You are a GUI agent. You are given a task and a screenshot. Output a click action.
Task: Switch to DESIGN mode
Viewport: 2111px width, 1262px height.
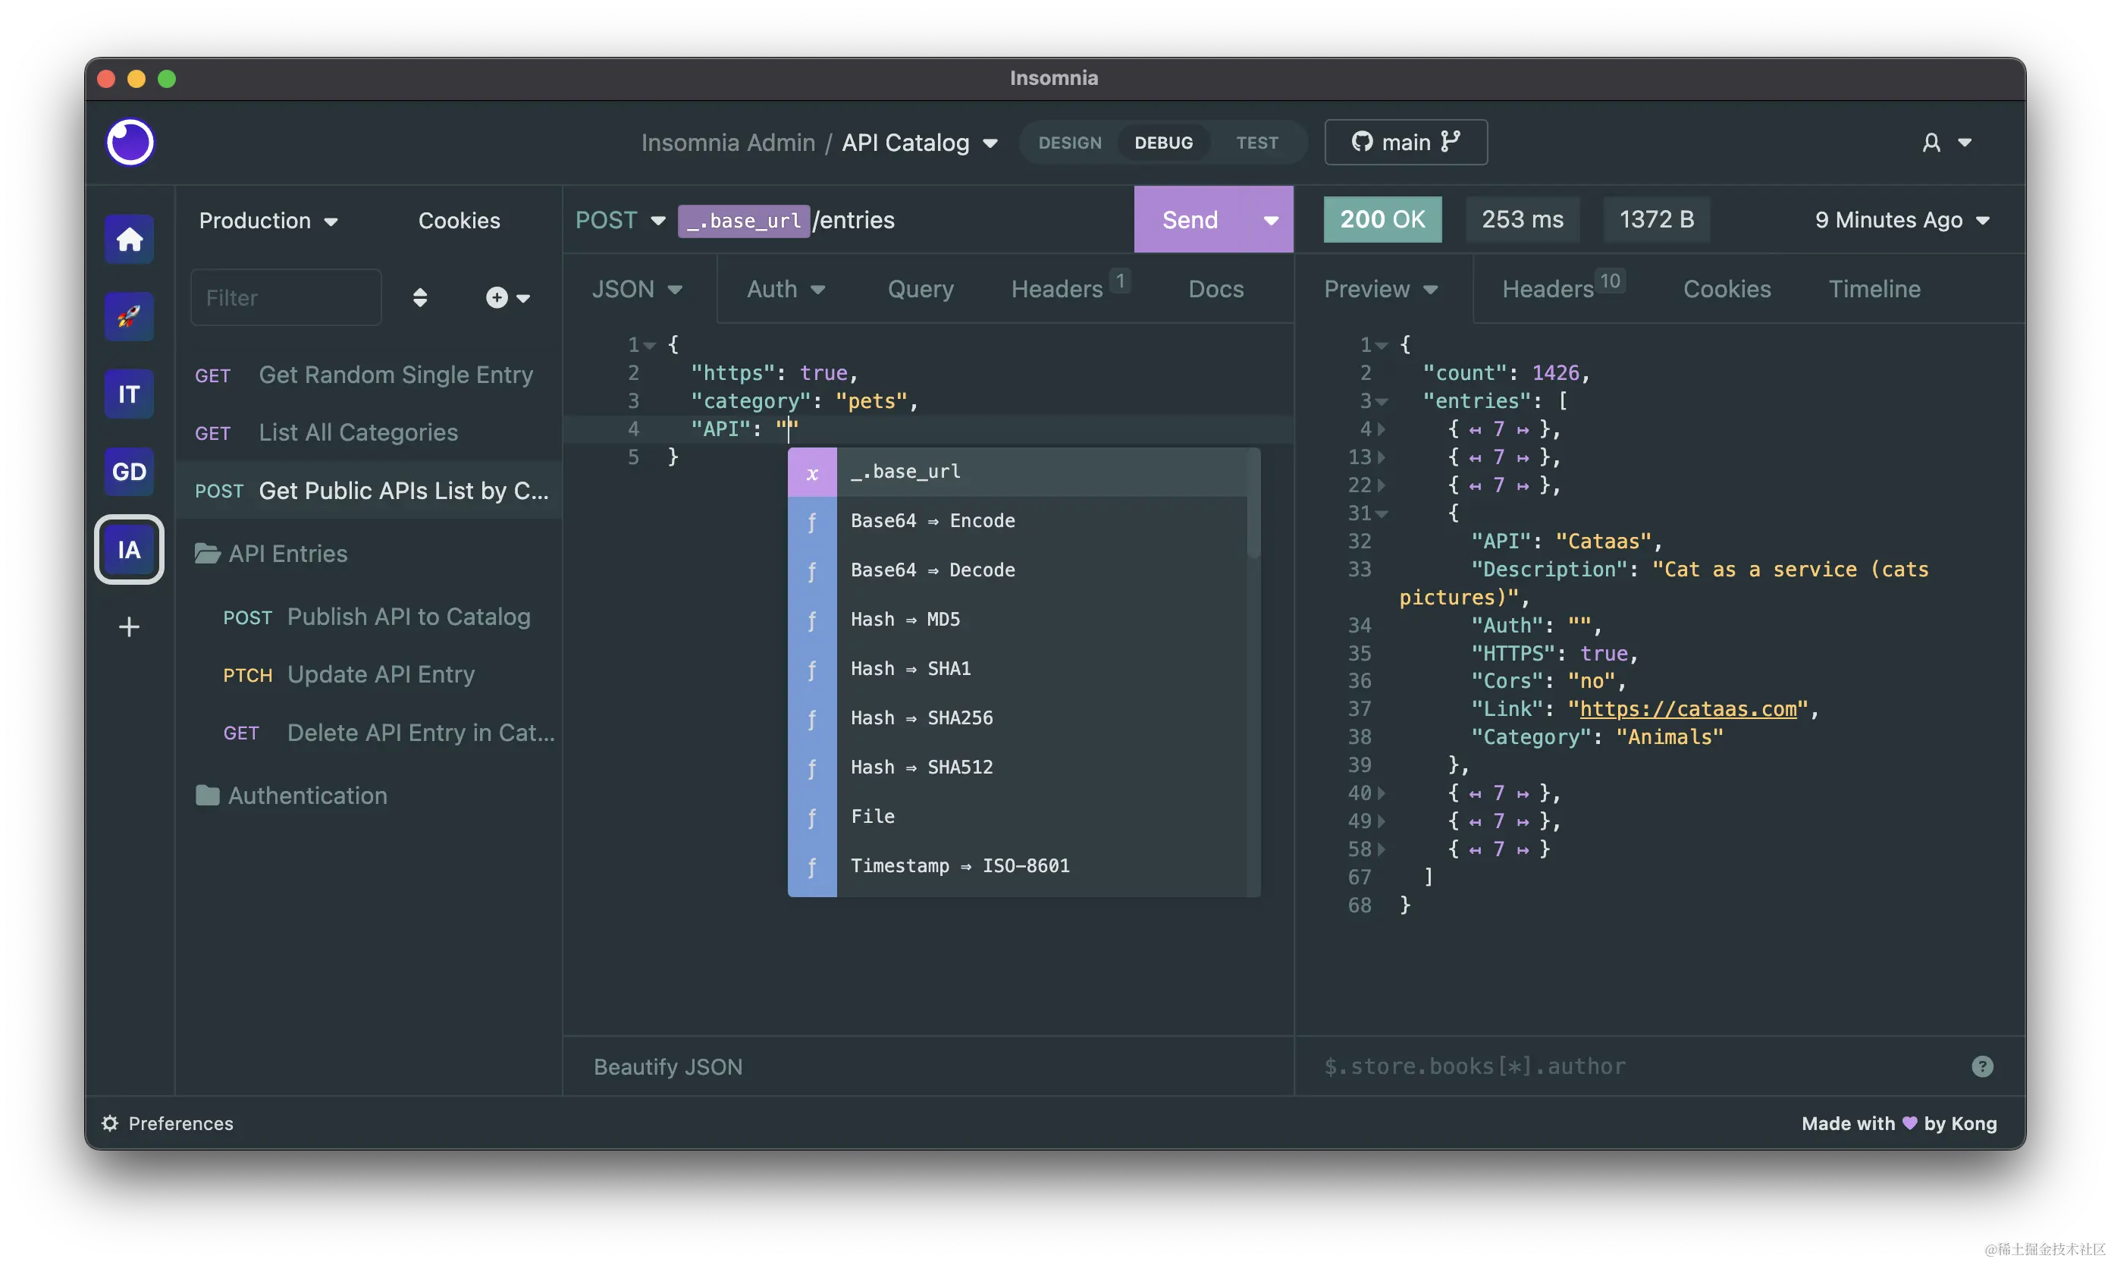pyautogui.click(x=1070, y=143)
